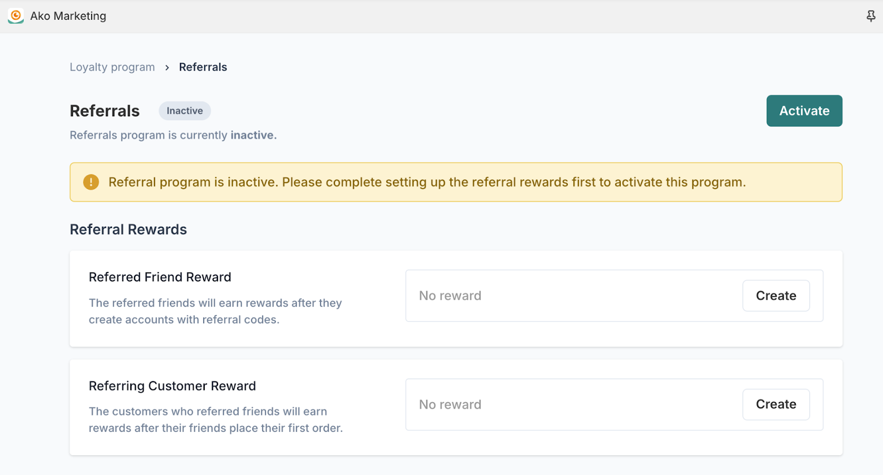This screenshot has height=475, width=883.
Task: Click the inactive referral program warning message
Action: click(427, 182)
